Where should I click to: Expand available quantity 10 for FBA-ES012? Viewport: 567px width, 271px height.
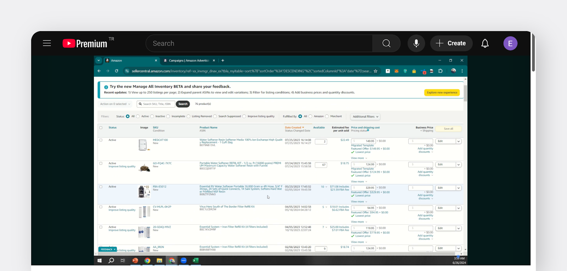(324, 187)
